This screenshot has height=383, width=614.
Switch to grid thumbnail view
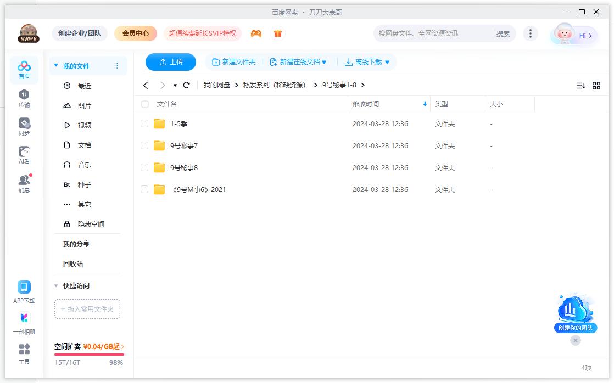(x=596, y=85)
